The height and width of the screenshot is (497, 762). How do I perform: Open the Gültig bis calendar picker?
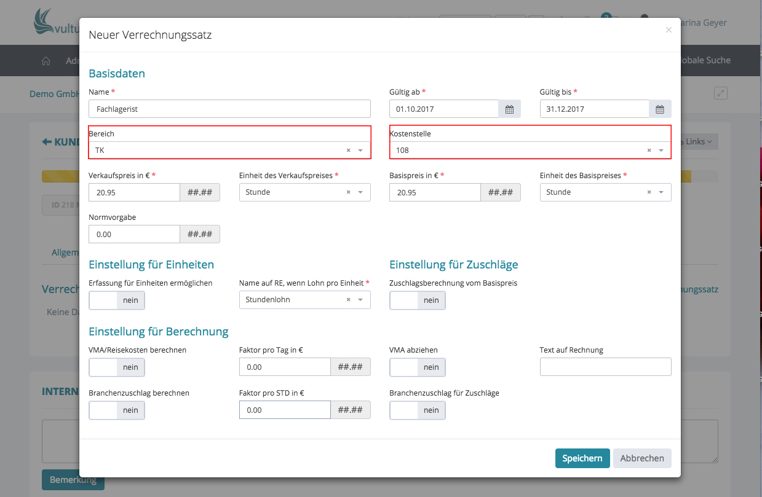click(659, 109)
